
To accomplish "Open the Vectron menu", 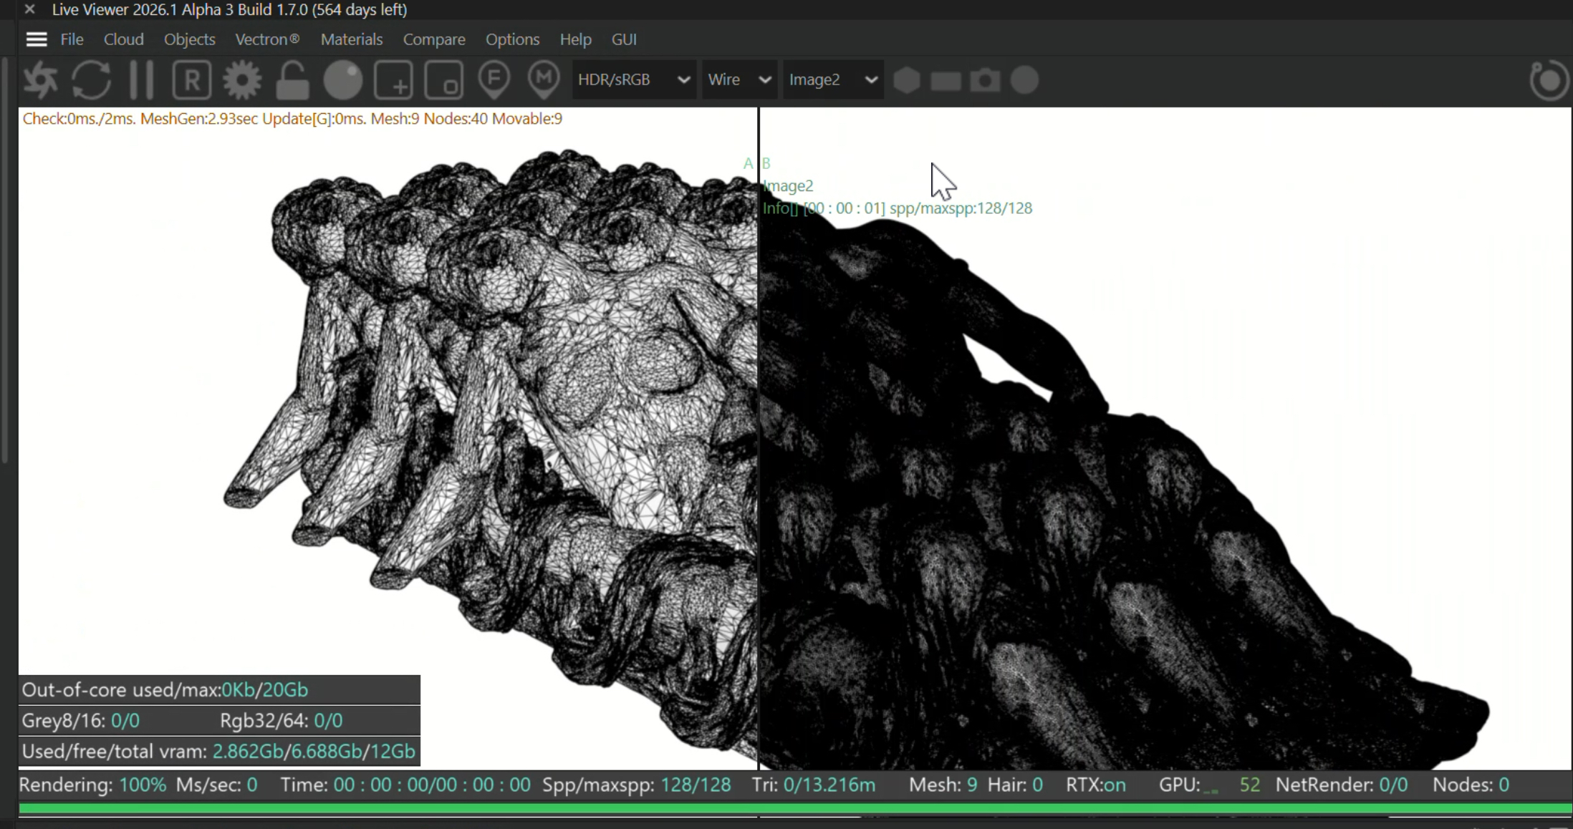I will click(267, 39).
